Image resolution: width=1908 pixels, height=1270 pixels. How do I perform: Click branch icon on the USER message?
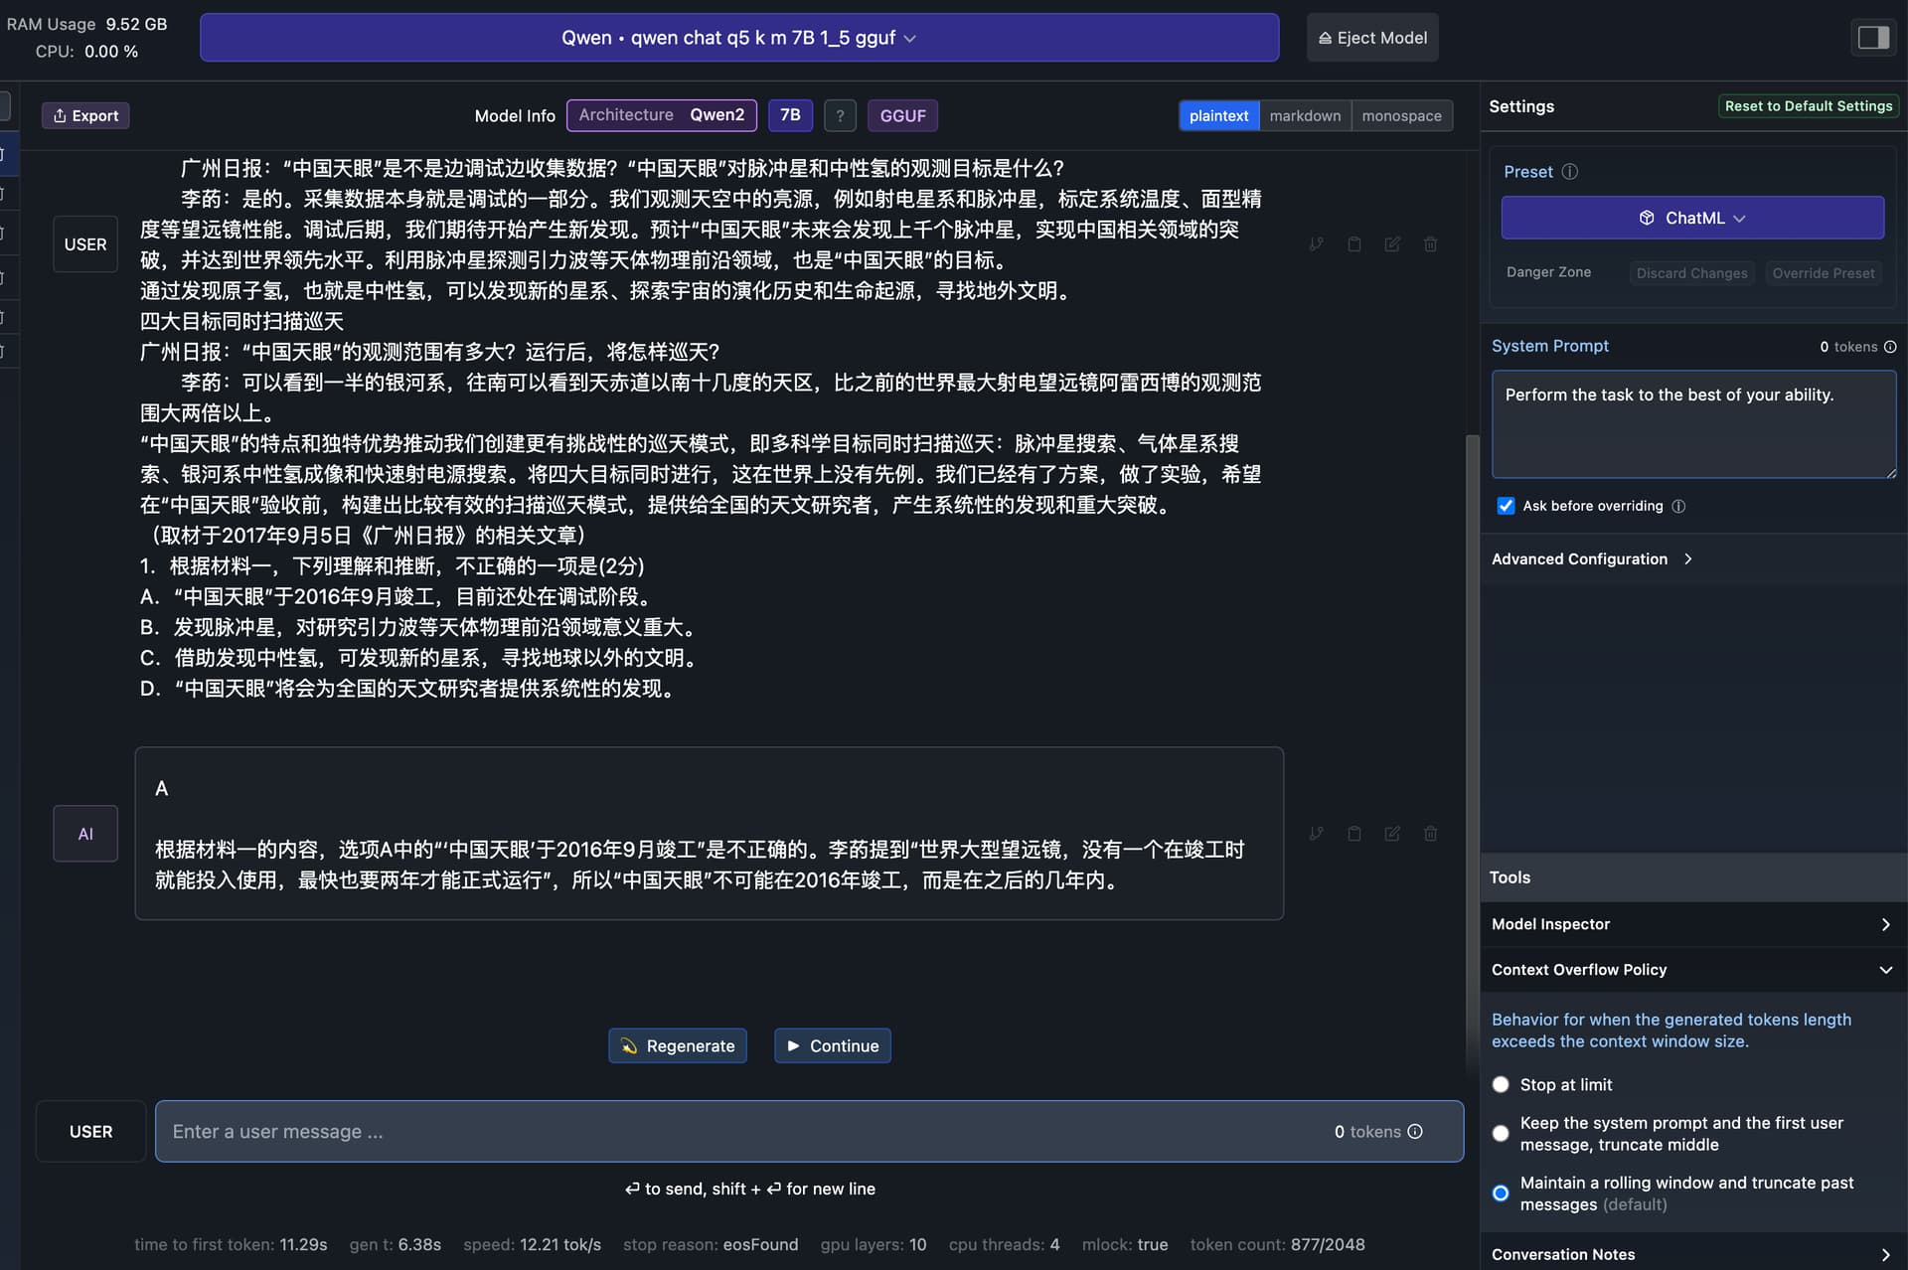1316,244
